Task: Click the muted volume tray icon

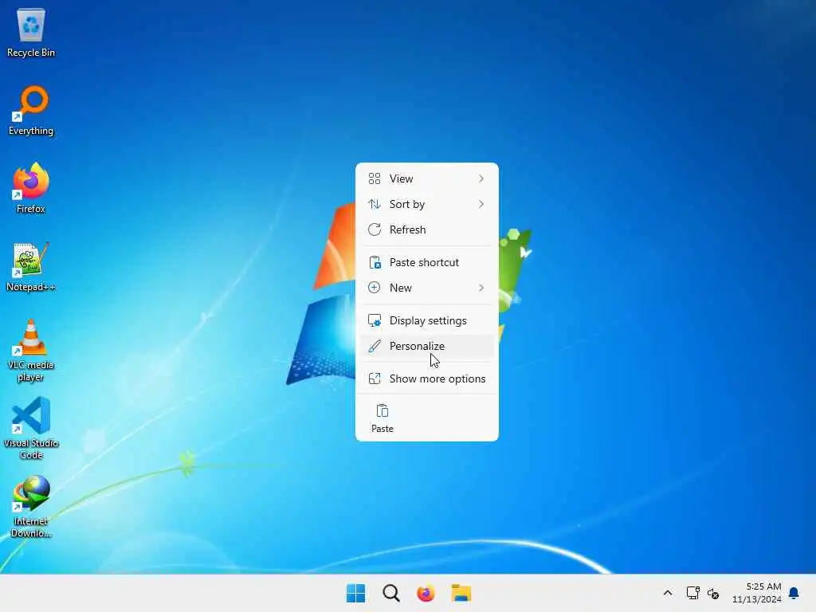Action: tap(713, 593)
